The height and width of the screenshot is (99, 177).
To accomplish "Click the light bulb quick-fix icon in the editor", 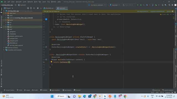I will pyautogui.click(x=51, y=62).
